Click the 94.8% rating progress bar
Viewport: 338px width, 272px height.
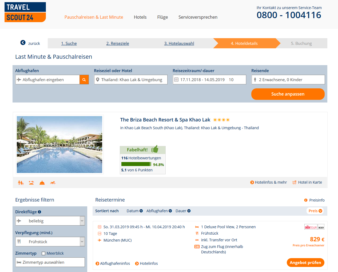click(136, 164)
